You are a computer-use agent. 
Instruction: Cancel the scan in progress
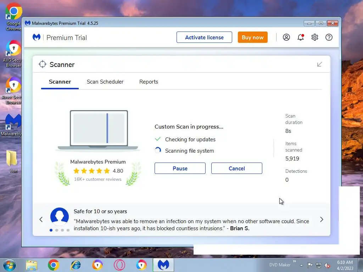[236, 168]
